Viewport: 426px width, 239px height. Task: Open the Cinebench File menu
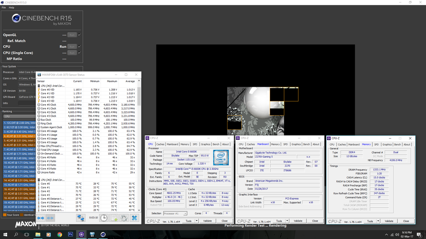coord(4,7)
